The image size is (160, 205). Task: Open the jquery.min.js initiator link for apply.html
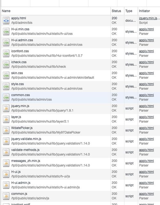(149, 18)
